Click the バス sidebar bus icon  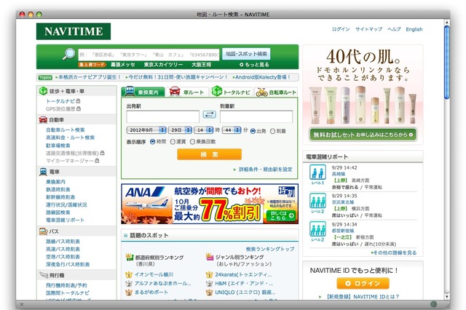click(x=44, y=231)
